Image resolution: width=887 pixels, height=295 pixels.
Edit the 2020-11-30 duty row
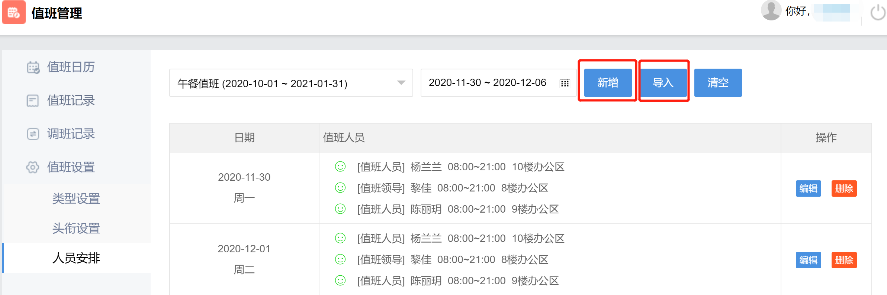click(x=808, y=189)
